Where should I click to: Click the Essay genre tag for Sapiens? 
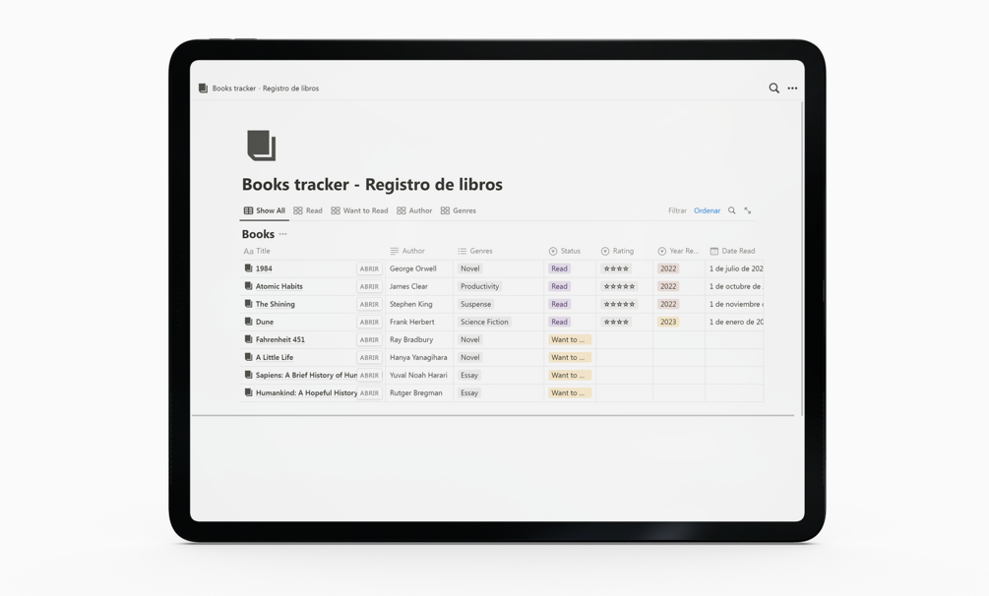(x=469, y=375)
